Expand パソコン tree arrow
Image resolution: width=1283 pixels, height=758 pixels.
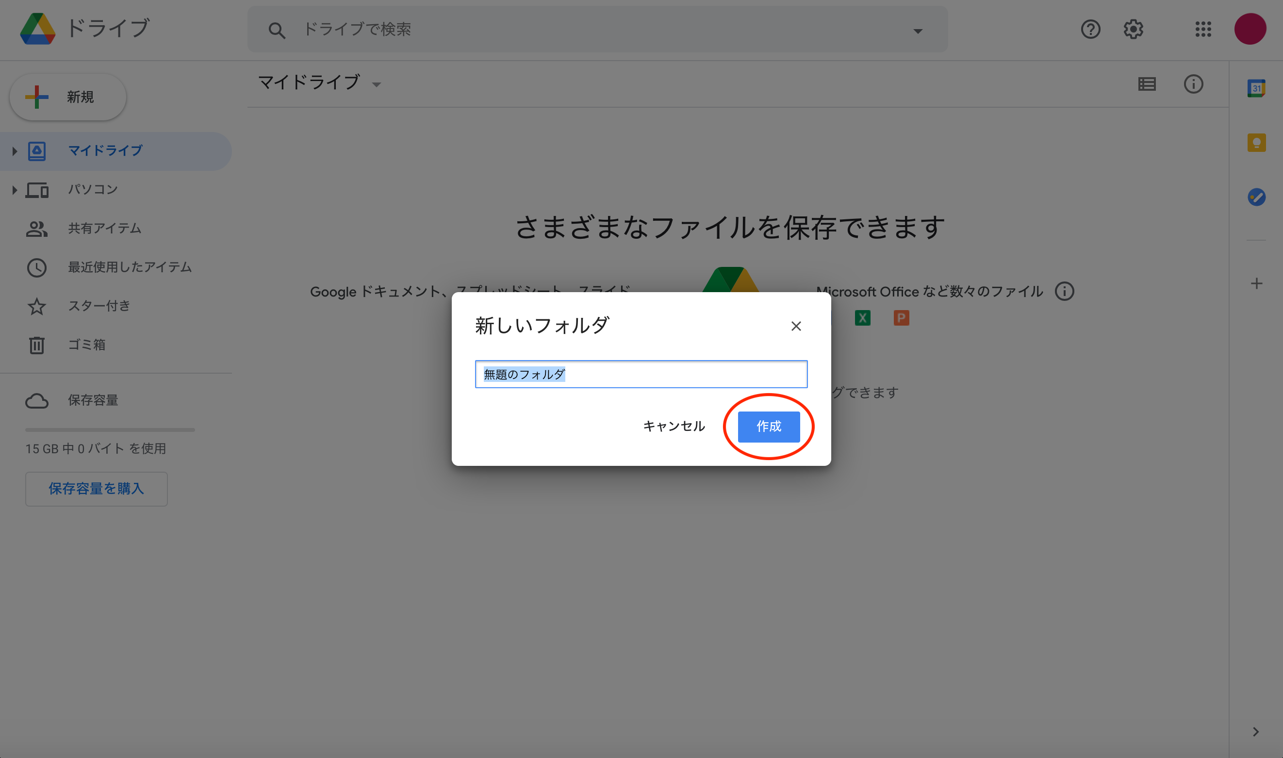pos(14,190)
